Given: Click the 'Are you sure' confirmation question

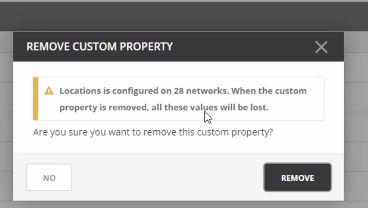Looking at the screenshot, I should [153, 132].
